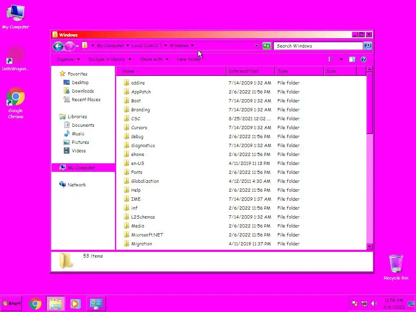
Task: Sort by Date modified column
Action: click(251, 71)
